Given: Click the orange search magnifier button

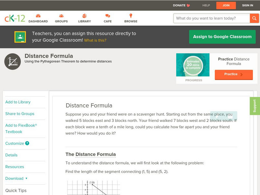Looking at the screenshot, I should (254, 18).
